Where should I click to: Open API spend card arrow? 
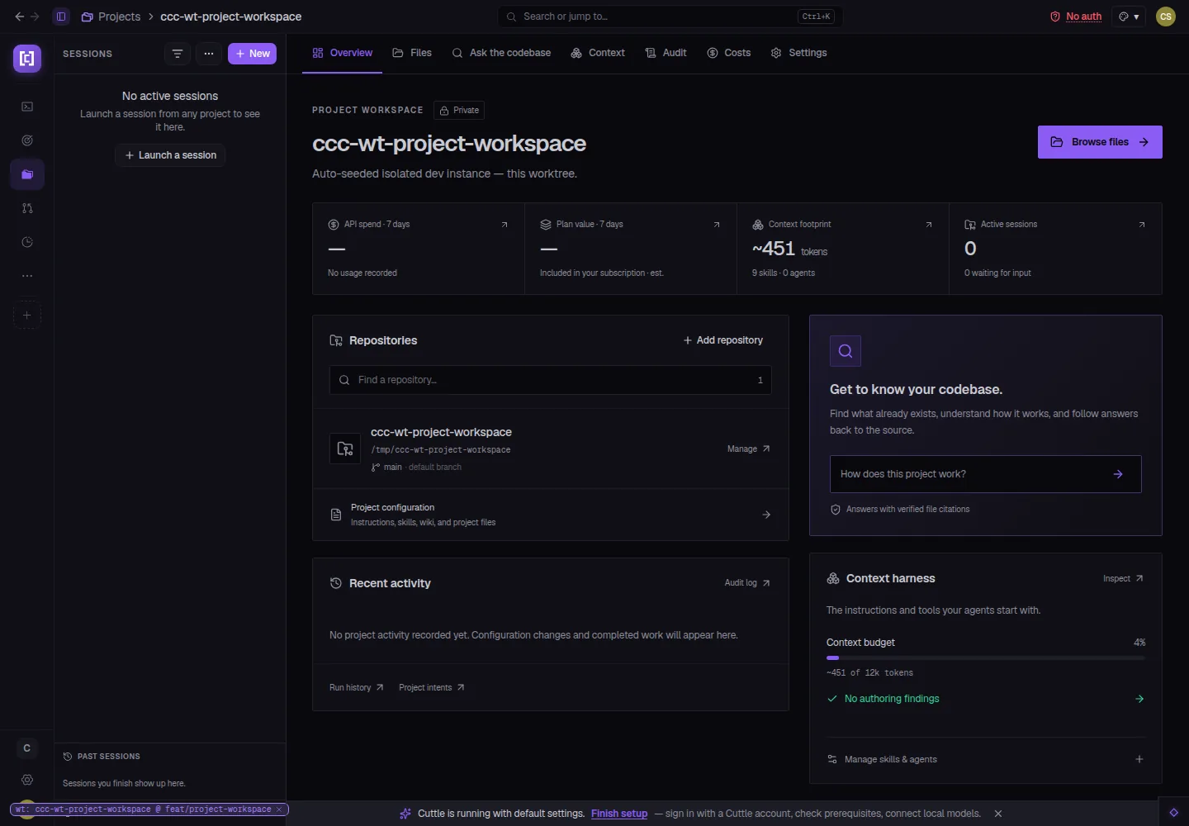pos(504,225)
